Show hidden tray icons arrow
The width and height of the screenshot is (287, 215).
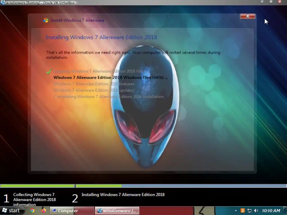pyautogui.click(x=236, y=211)
